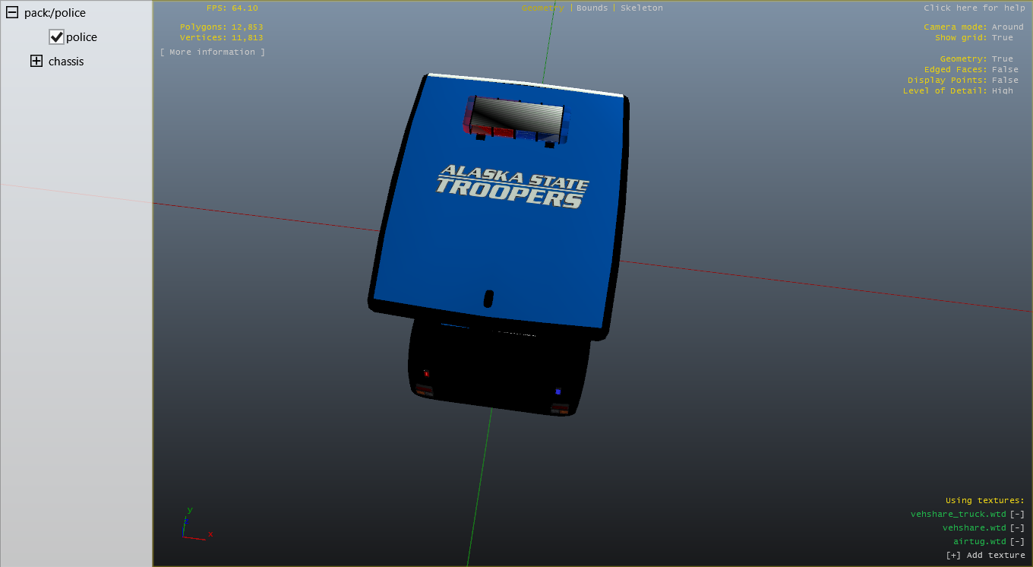Change the Camera mode Around value
The height and width of the screenshot is (567, 1033).
point(1007,27)
